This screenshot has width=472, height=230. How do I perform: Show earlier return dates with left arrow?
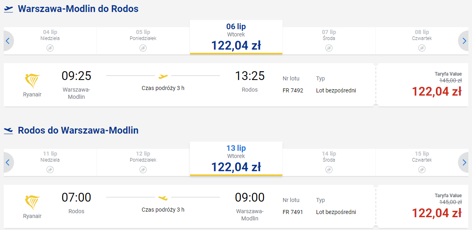8,162
